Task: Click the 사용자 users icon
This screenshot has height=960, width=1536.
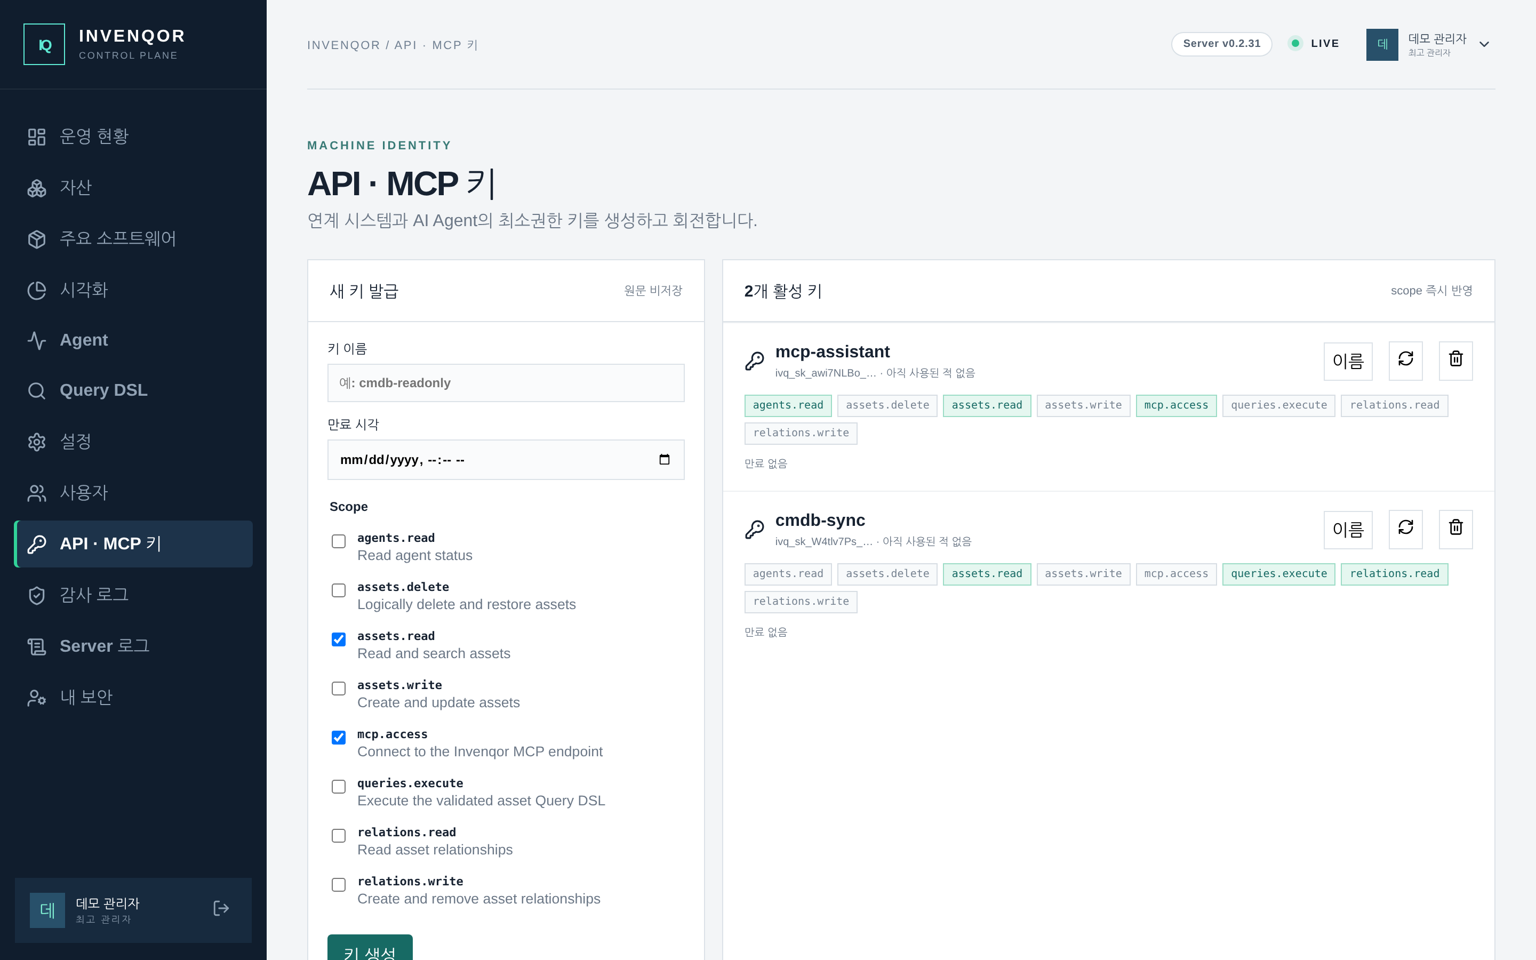Action: tap(37, 493)
